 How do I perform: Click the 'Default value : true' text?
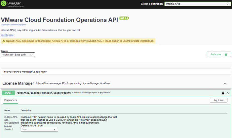click(x=32, y=126)
